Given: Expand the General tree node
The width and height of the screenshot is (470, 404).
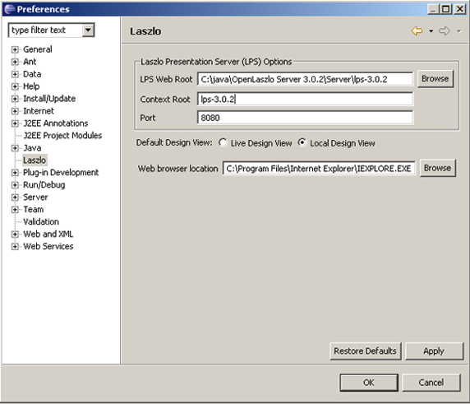Looking at the screenshot, I should pos(15,49).
